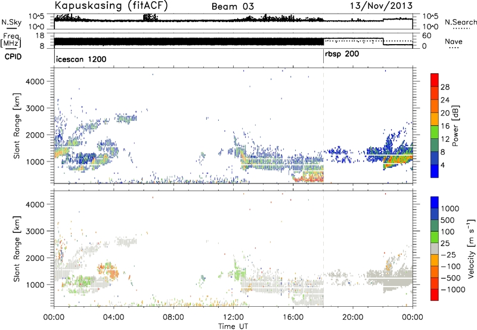Click the red top segment of Power colorbar
Image resolution: width=477 pixels, height=330 pixels.
coord(435,80)
